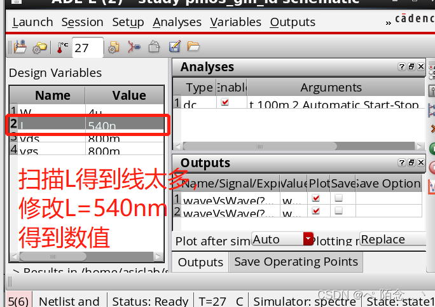This screenshot has width=435, height=307.
Task: Toggle Plot checkbox for first waveVsWave output
Action: click(316, 198)
